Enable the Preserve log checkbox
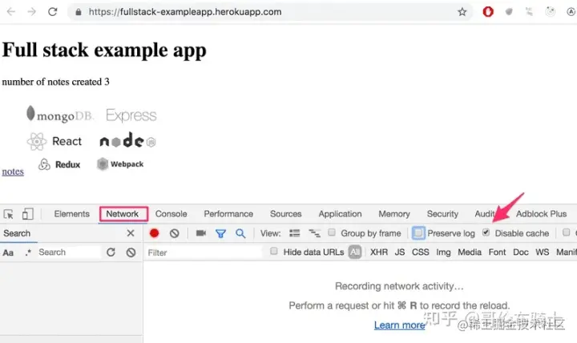The image size is (577, 343). (418, 233)
